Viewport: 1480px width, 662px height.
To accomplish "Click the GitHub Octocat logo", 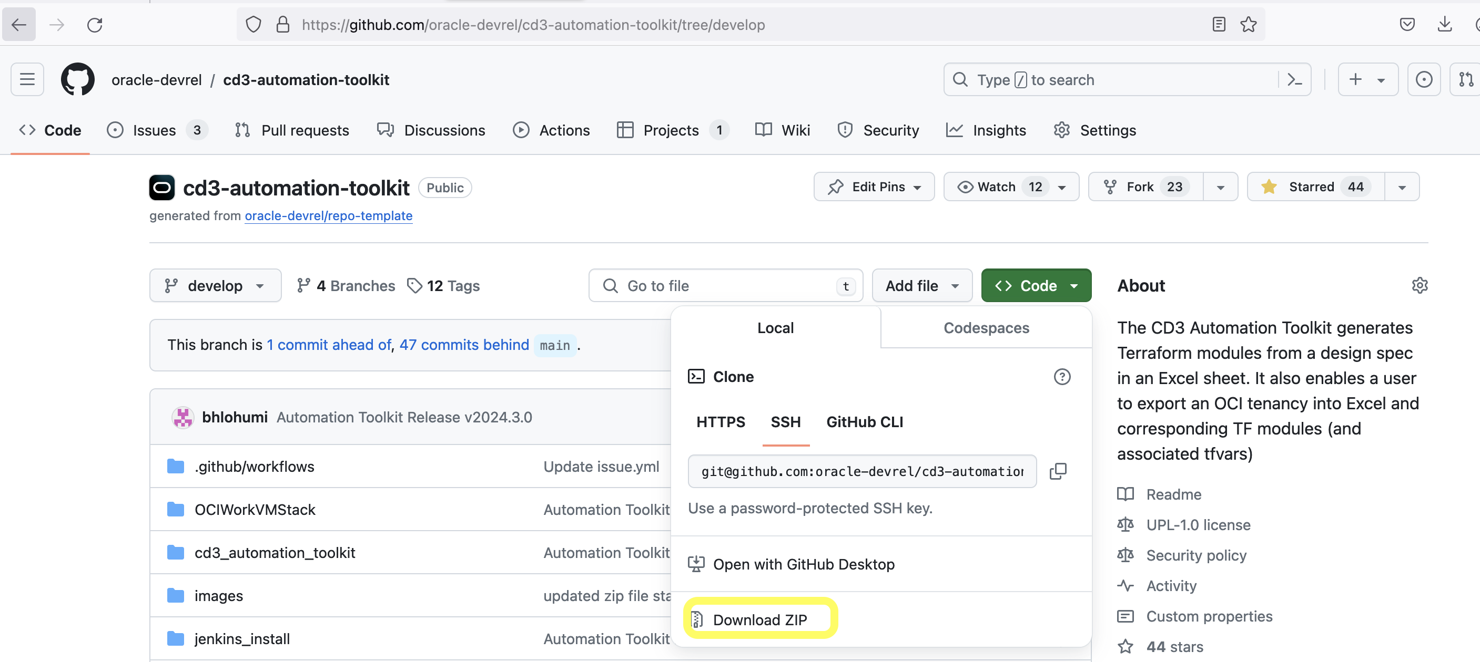I will click(77, 79).
